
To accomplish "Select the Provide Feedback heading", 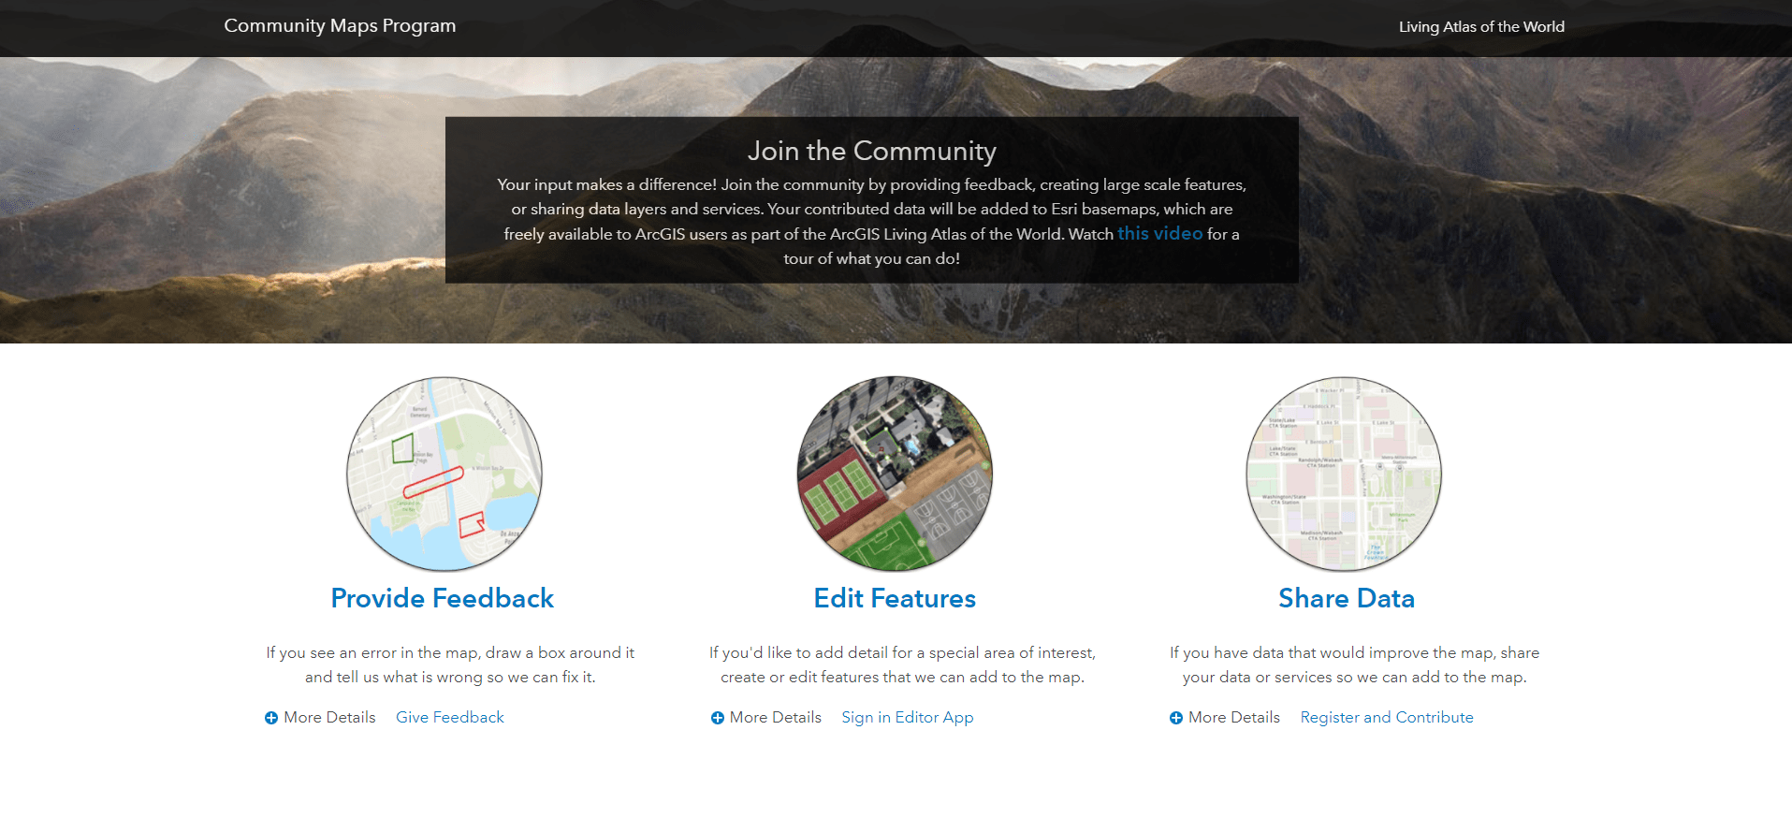I will (443, 598).
